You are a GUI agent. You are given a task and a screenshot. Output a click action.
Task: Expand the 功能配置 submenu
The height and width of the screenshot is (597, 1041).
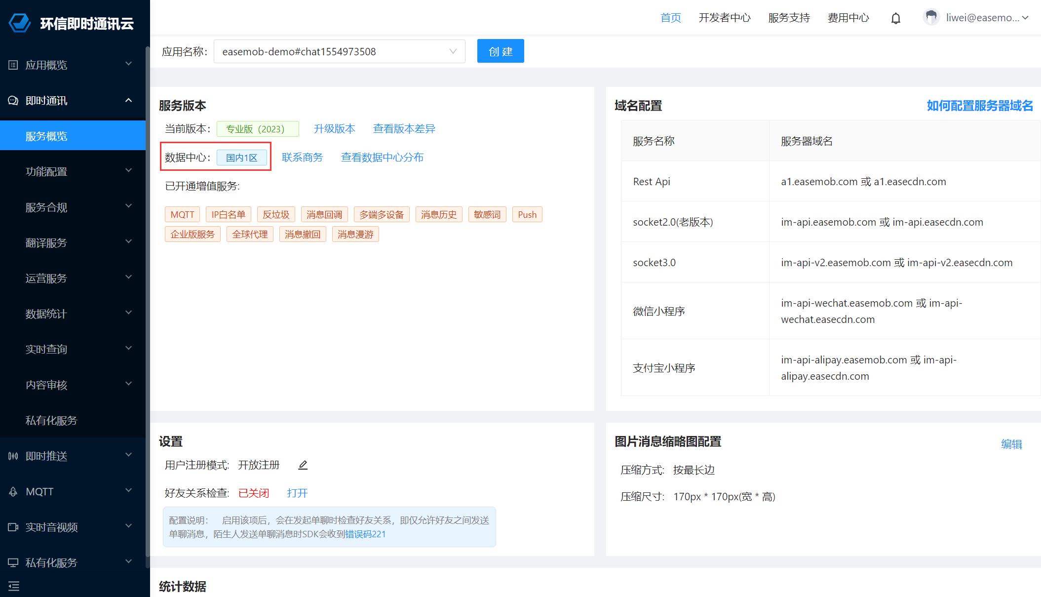click(x=129, y=171)
